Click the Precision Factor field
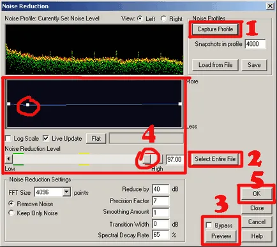This screenshot has width=277, height=247. coord(160,201)
